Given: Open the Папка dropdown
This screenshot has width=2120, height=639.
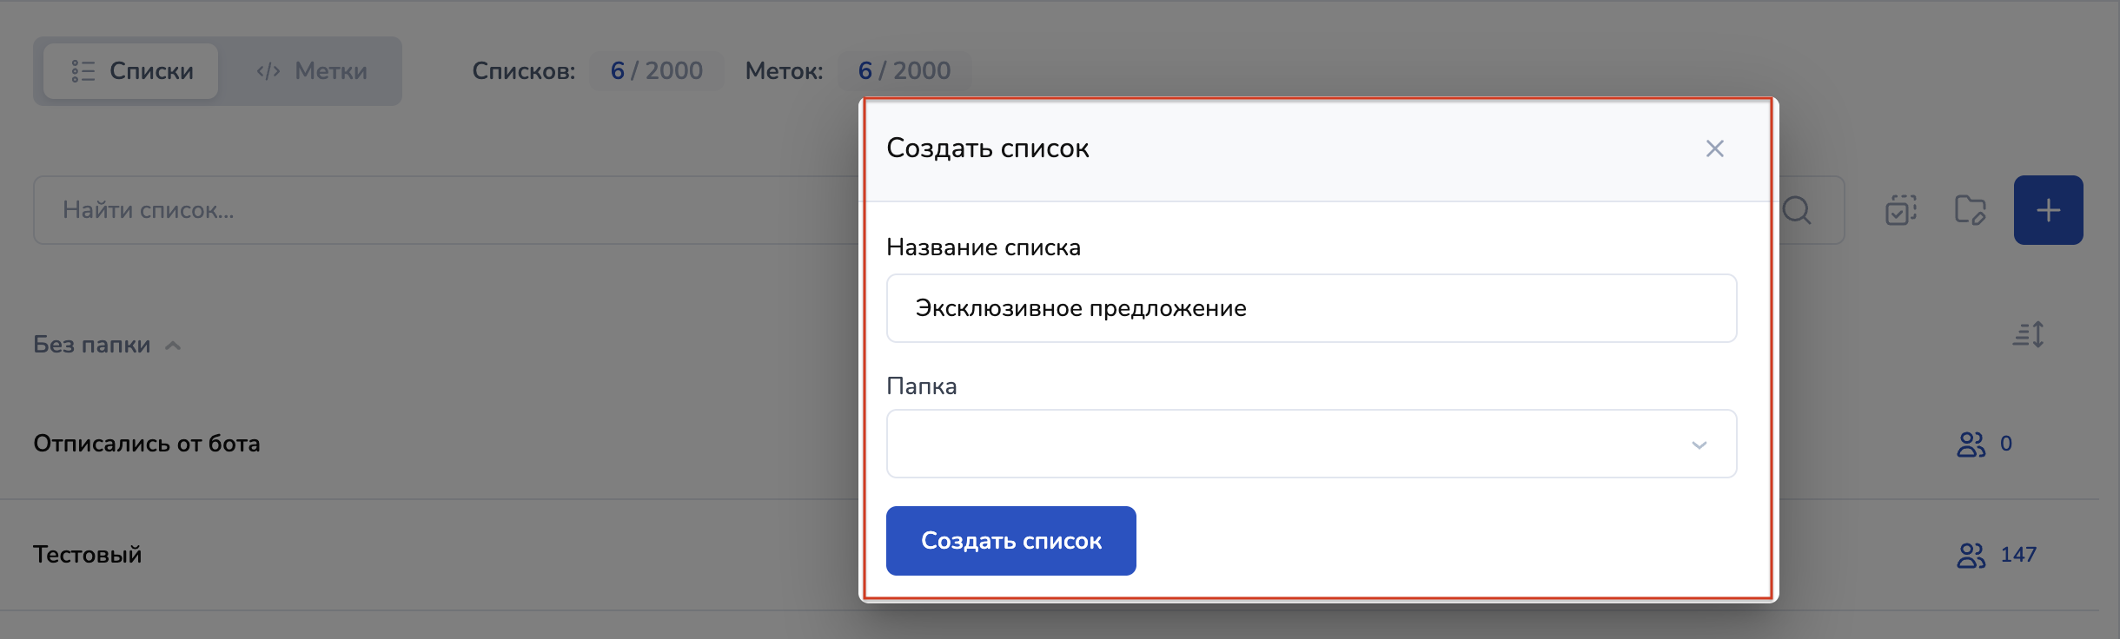Looking at the screenshot, I should 1310,444.
